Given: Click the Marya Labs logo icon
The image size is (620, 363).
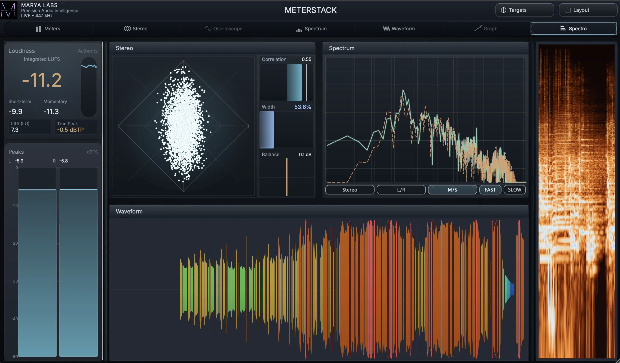Looking at the screenshot, I should tap(8, 10).
